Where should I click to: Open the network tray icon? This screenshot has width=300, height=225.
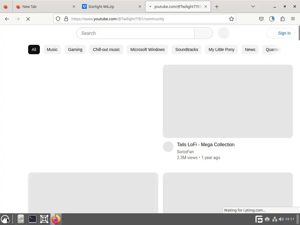tap(275, 219)
